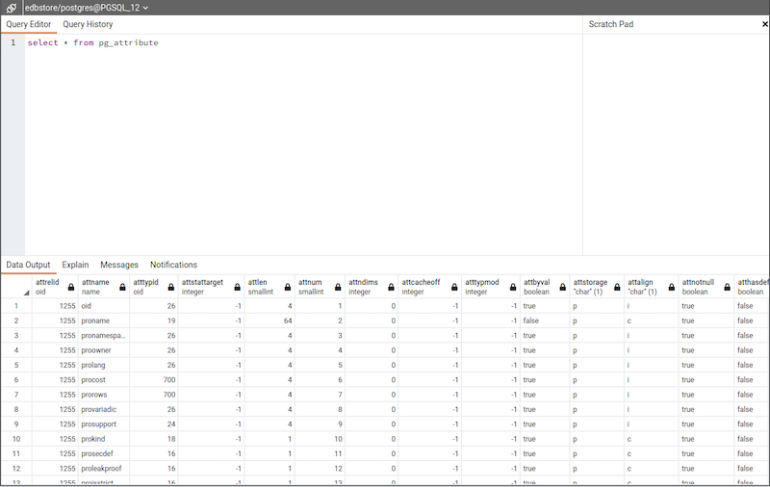Select row number 1 in the grid

point(16,306)
